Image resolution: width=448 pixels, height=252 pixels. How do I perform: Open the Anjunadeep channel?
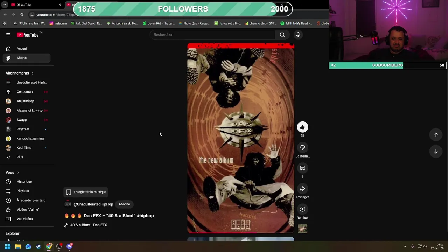click(27, 101)
